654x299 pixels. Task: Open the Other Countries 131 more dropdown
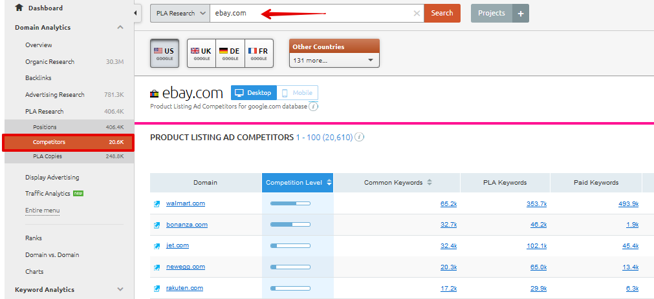point(334,61)
